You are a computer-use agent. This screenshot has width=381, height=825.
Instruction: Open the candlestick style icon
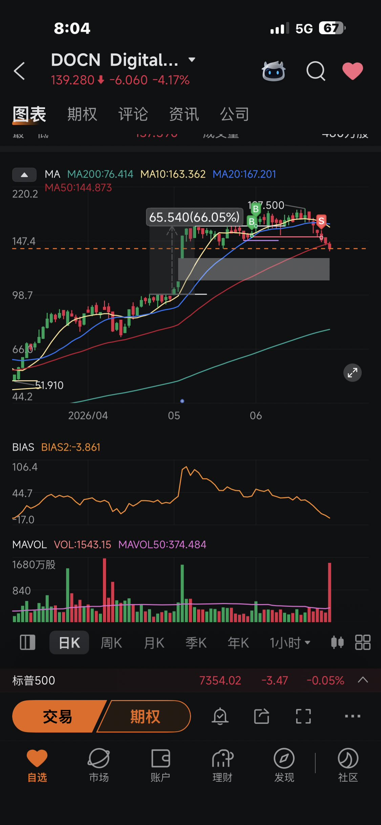[337, 642]
